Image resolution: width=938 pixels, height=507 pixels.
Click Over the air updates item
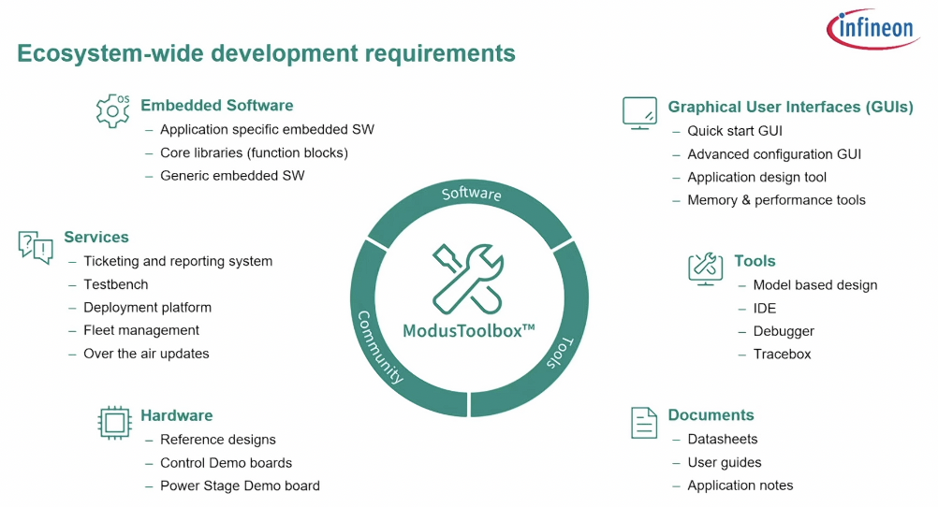coord(146,354)
